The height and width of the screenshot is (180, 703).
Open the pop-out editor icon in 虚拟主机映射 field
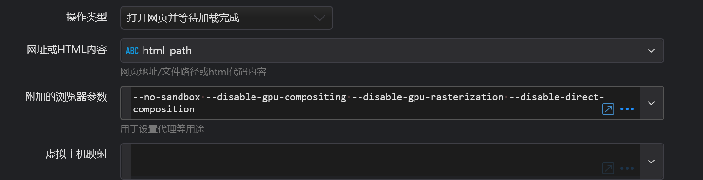click(608, 168)
